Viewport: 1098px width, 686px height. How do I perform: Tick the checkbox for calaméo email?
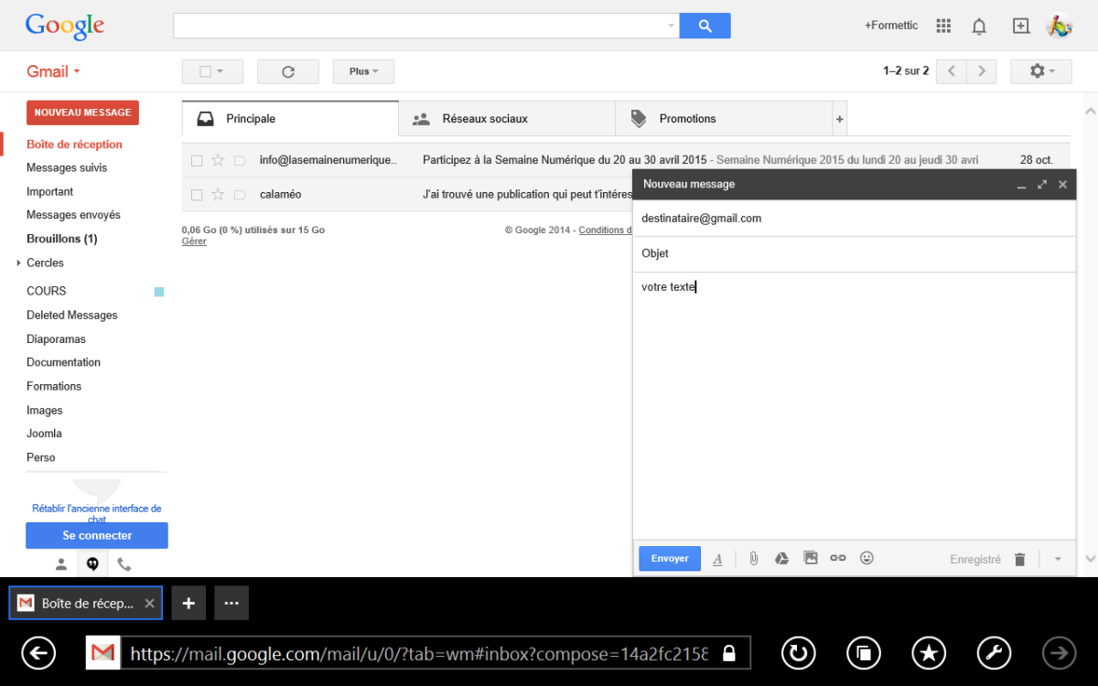coord(196,195)
